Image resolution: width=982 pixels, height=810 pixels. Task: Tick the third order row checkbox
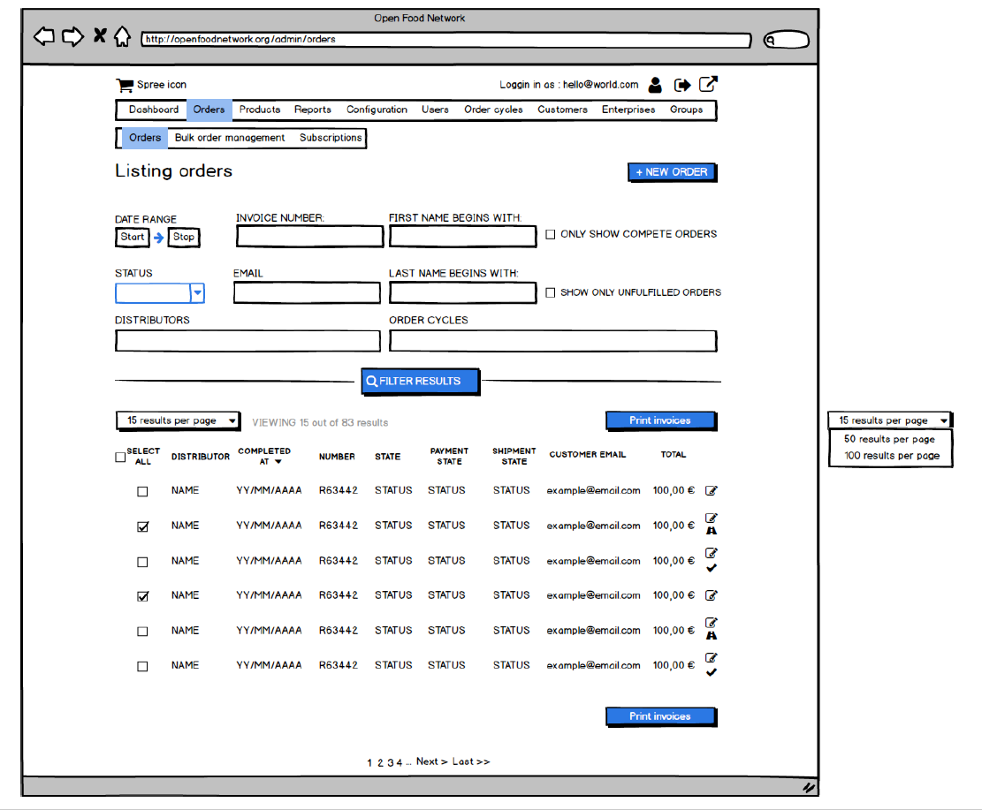click(143, 562)
